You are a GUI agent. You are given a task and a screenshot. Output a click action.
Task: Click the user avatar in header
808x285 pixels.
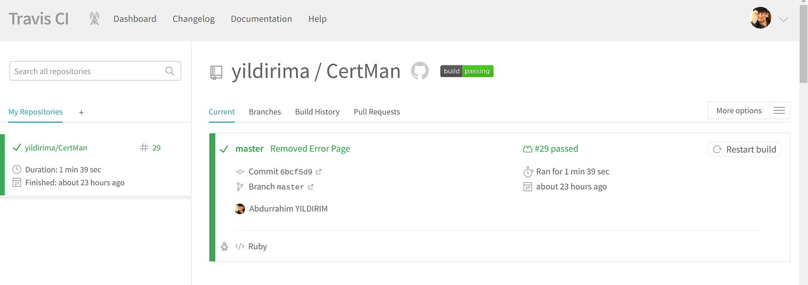click(760, 18)
